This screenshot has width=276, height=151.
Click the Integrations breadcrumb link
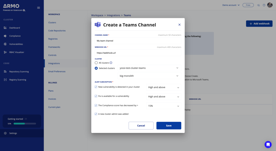coord(113,15)
